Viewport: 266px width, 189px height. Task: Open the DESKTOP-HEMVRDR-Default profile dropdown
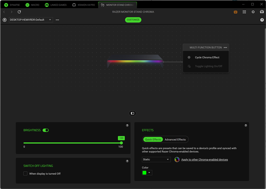pos(31,20)
